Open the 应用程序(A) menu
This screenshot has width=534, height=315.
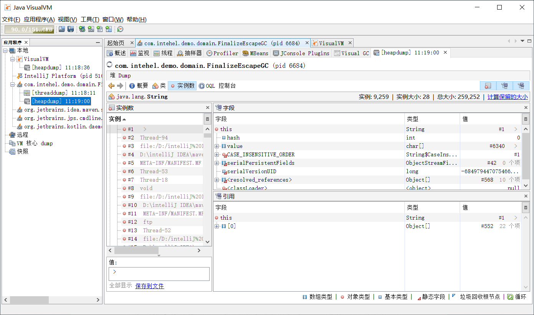tap(39, 20)
